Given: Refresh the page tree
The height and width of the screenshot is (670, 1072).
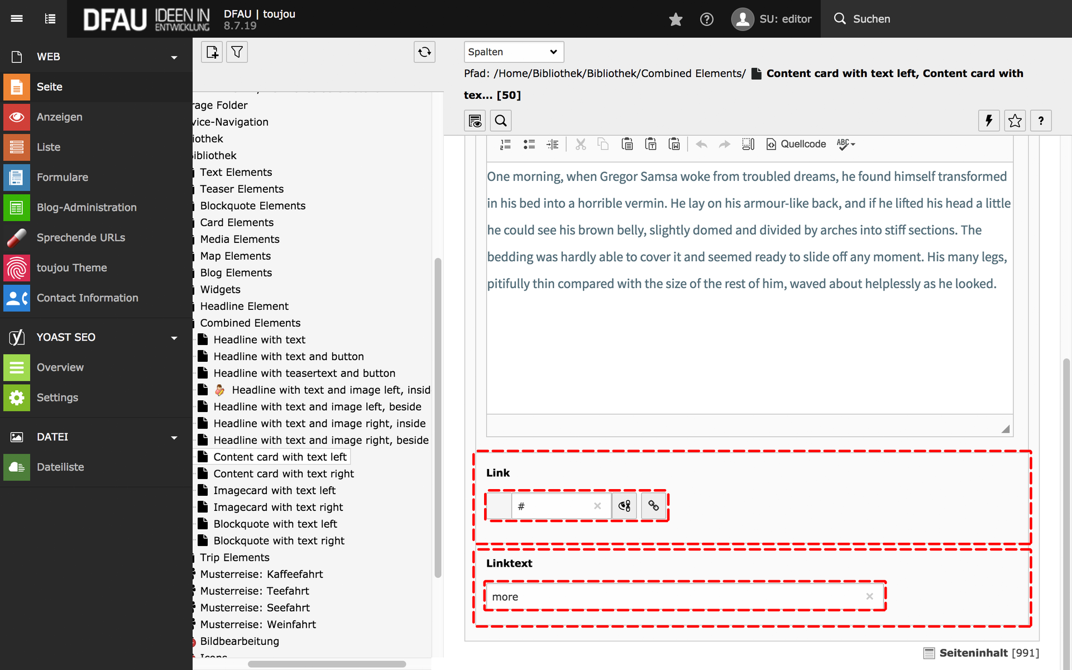Looking at the screenshot, I should point(424,52).
